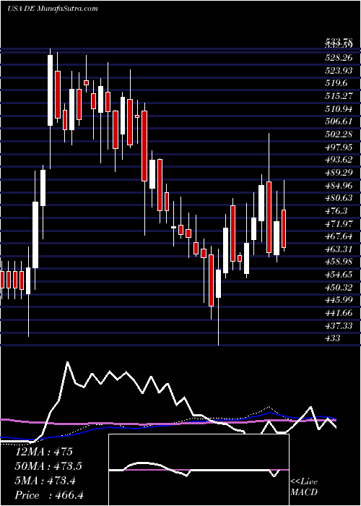
Task: Click the '5MA : 473.4' indicator readout
Action: [x=45, y=481]
